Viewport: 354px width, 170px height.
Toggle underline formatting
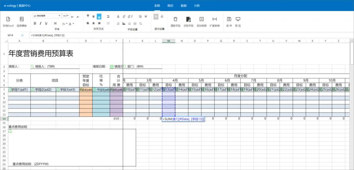[46, 23]
